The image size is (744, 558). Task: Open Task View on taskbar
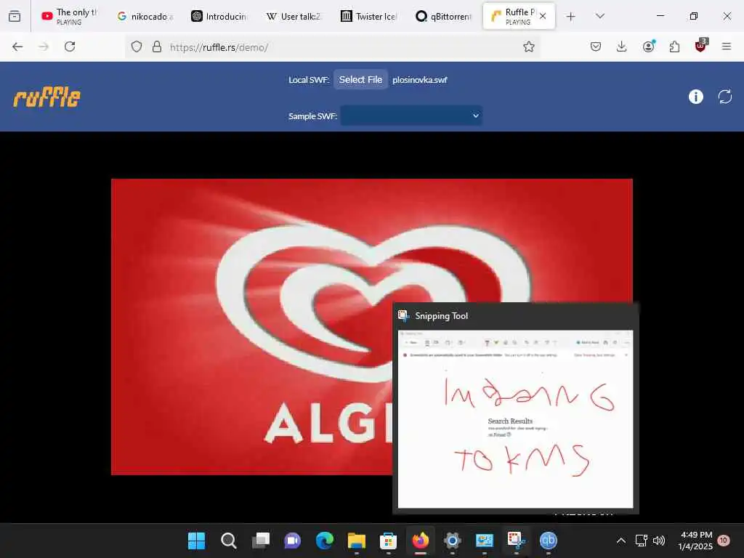(x=261, y=541)
